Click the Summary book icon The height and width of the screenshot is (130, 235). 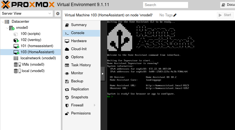click(x=67, y=25)
